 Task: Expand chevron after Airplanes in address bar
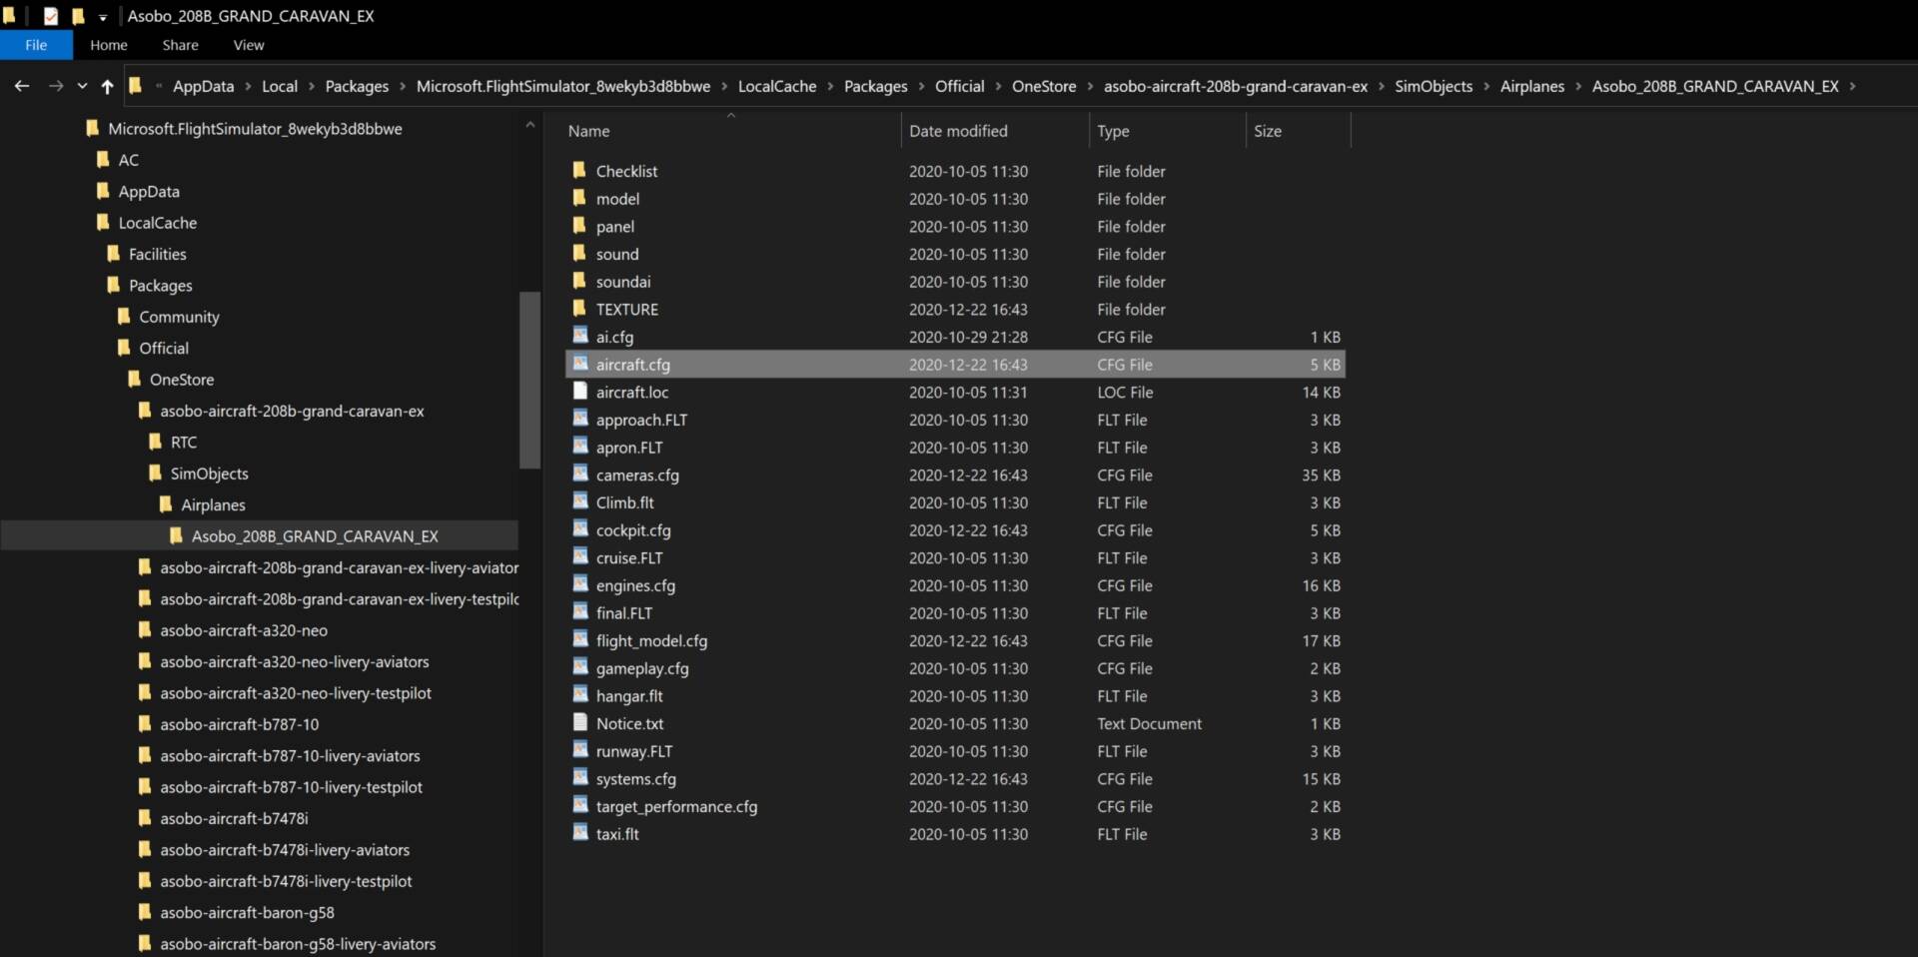pos(1578,86)
